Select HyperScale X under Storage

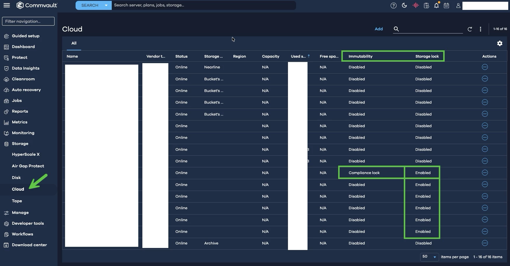click(x=26, y=155)
